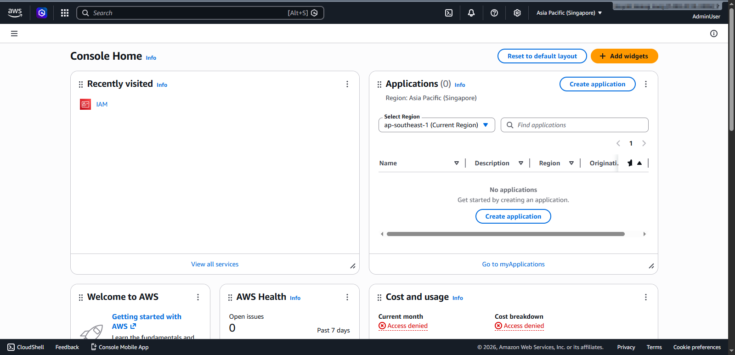Click the Applications widget resize handle

pyautogui.click(x=651, y=266)
